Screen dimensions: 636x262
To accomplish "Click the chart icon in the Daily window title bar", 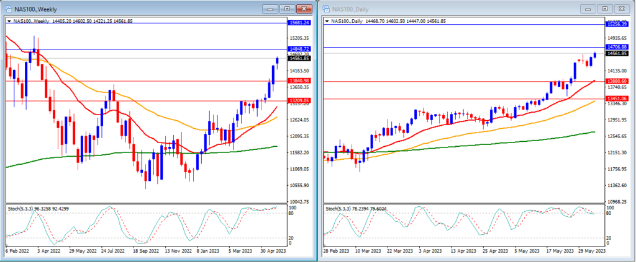I will 326,9.
